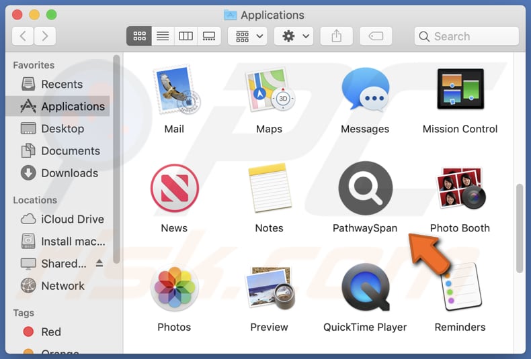Click the Mission Control name label
This screenshot has width=531, height=359.
pos(460,129)
